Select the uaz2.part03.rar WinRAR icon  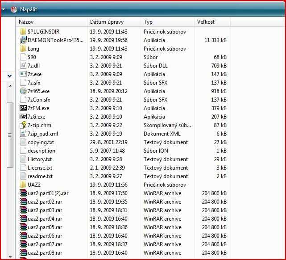coord(23,210)
